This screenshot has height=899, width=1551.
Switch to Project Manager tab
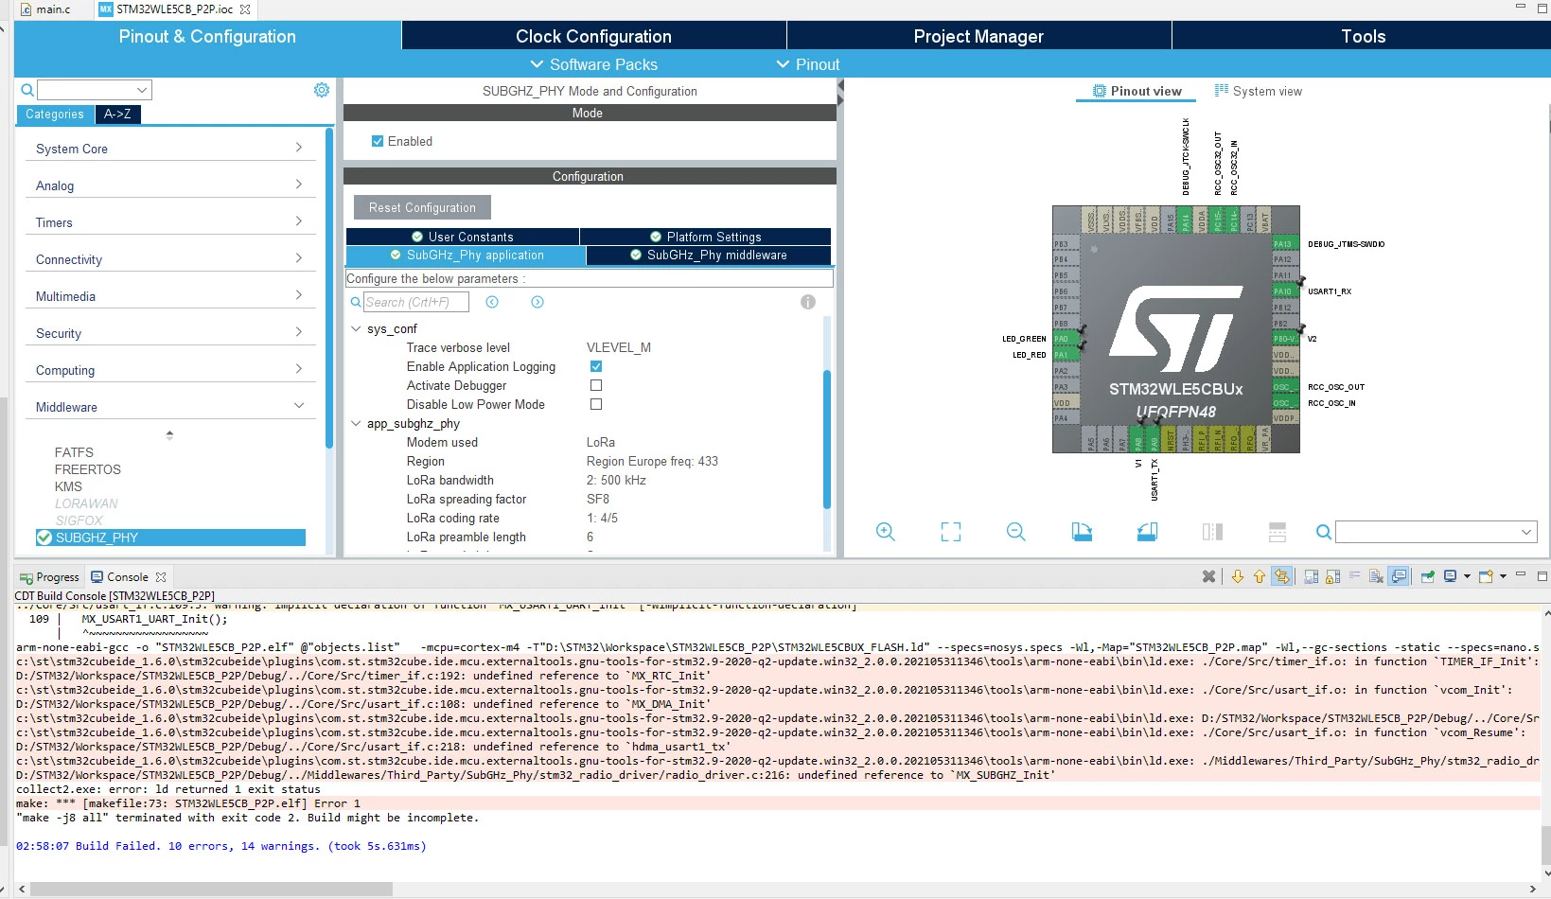[x=978, y=36]
